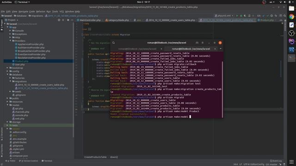Open the 'en' keyboard layout indicator

tap(272, 2)
